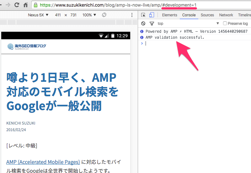Click the blue article headline about AMP
This screenshot has height=173, width=251.
[x=62, y=92]
